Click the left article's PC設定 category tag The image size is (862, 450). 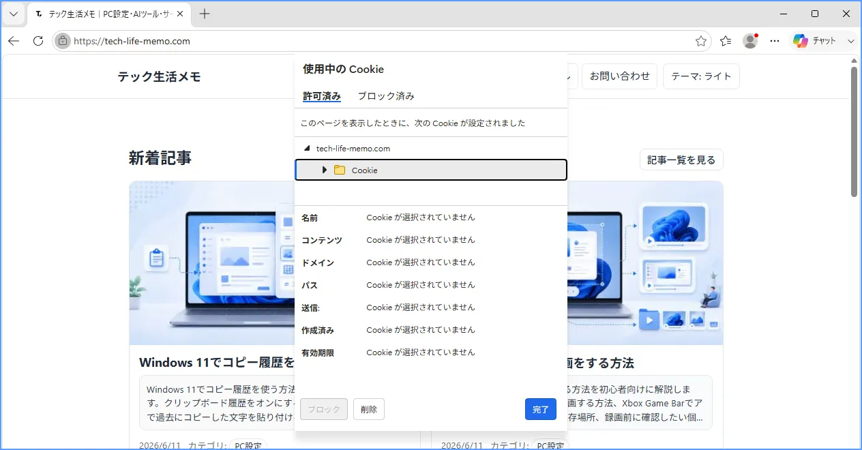pyautogui.click(x=248, y=445)
